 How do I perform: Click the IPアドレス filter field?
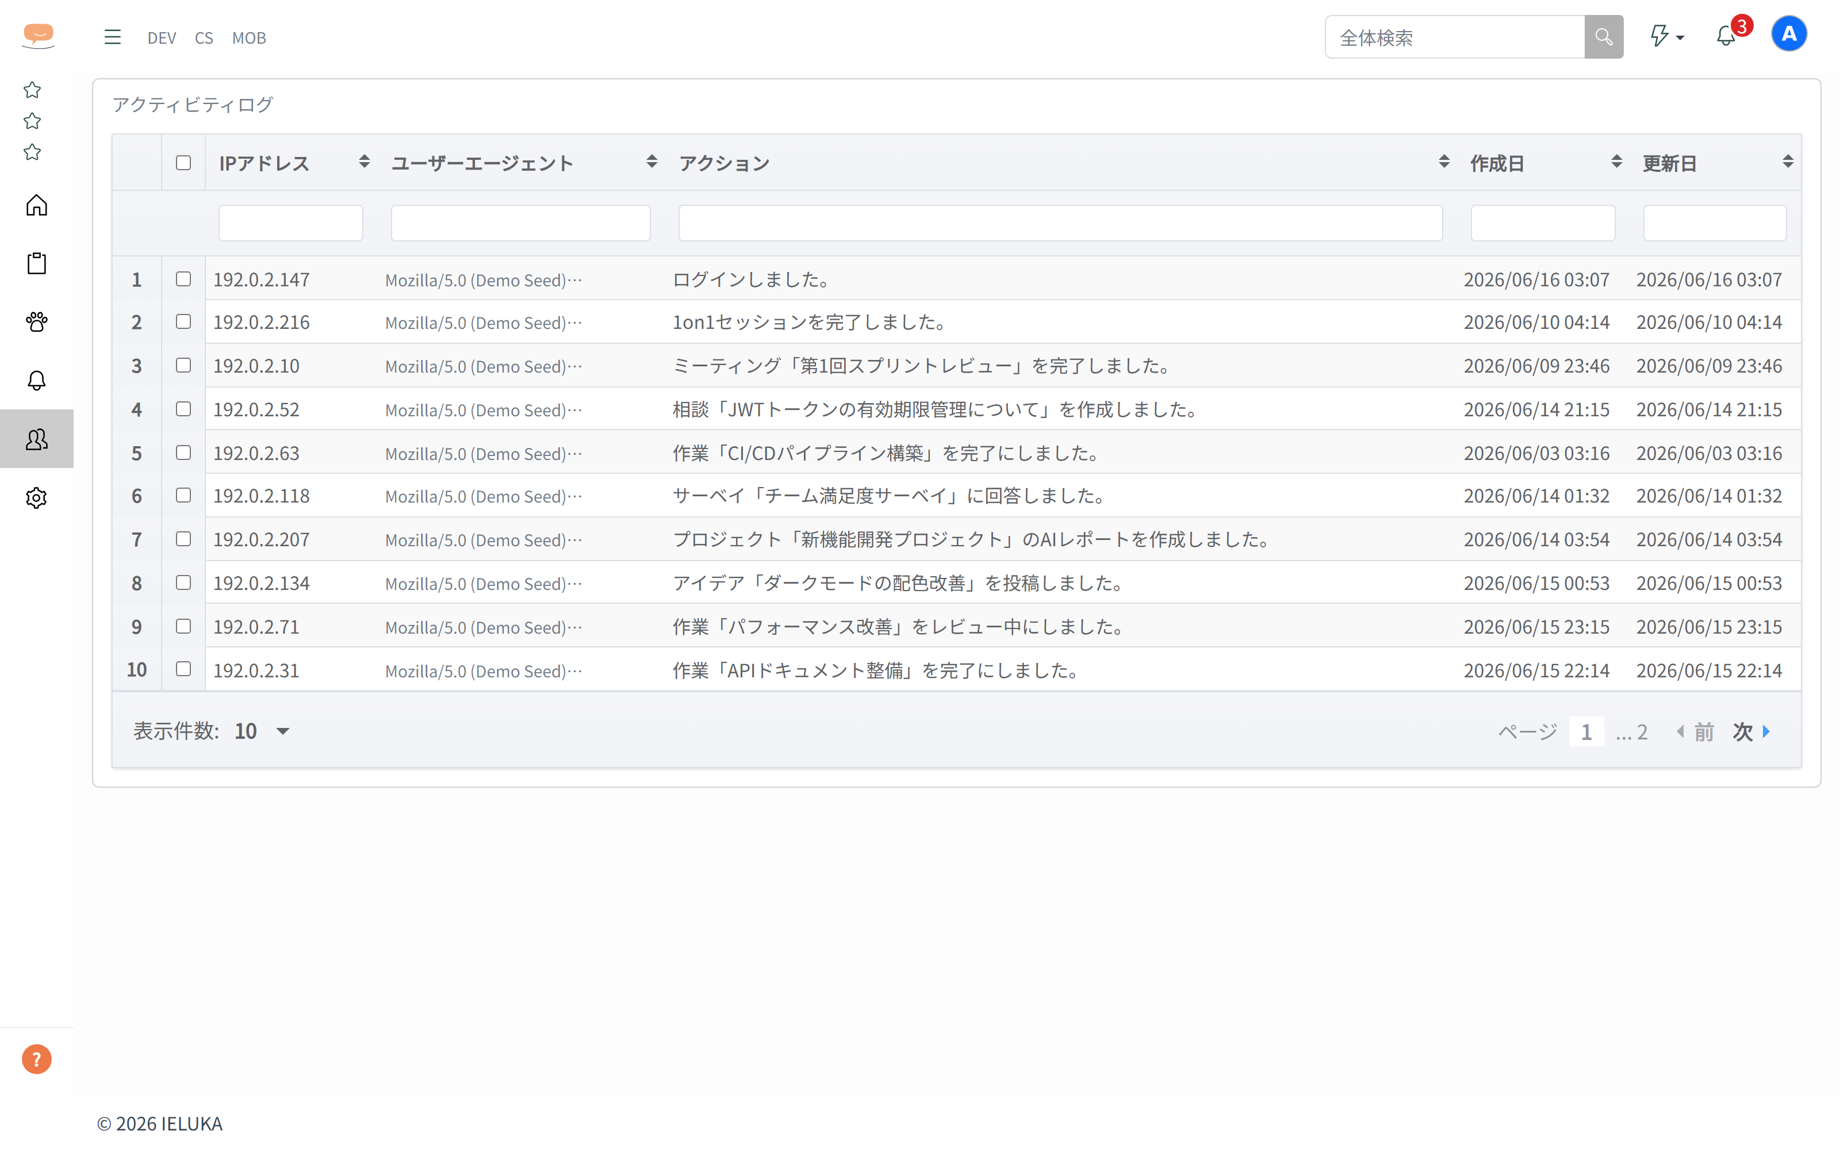pyautogui.click(x=290, y=223)
